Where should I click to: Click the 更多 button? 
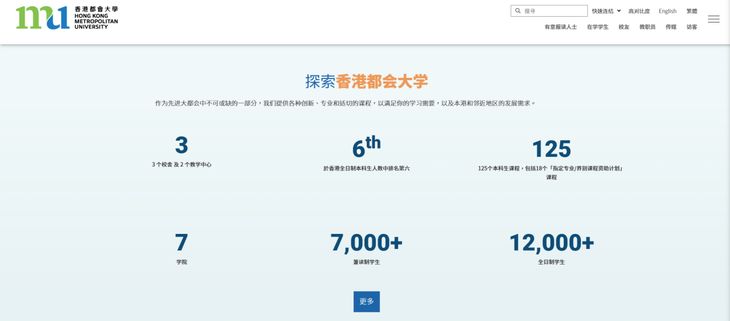pos(367,301)
